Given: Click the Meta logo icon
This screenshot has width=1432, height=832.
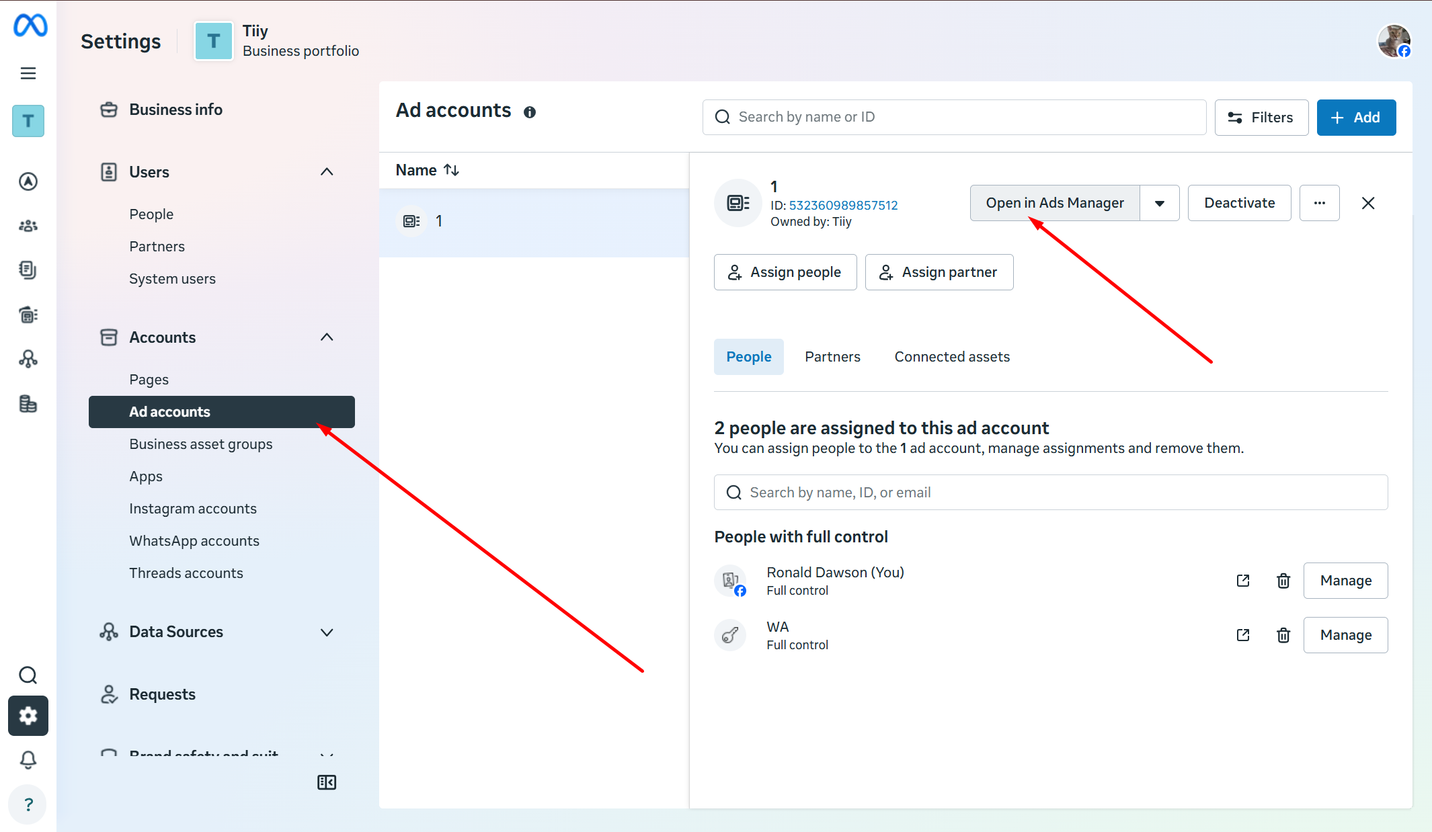Looking at the screenshot, I should pyautogui.click(x=30, y=26).
